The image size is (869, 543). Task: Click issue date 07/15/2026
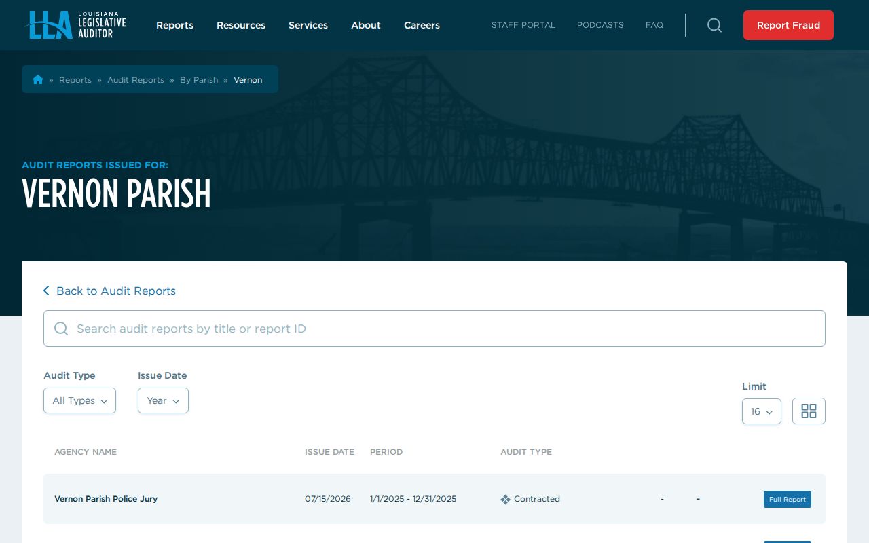pos(328,499)
